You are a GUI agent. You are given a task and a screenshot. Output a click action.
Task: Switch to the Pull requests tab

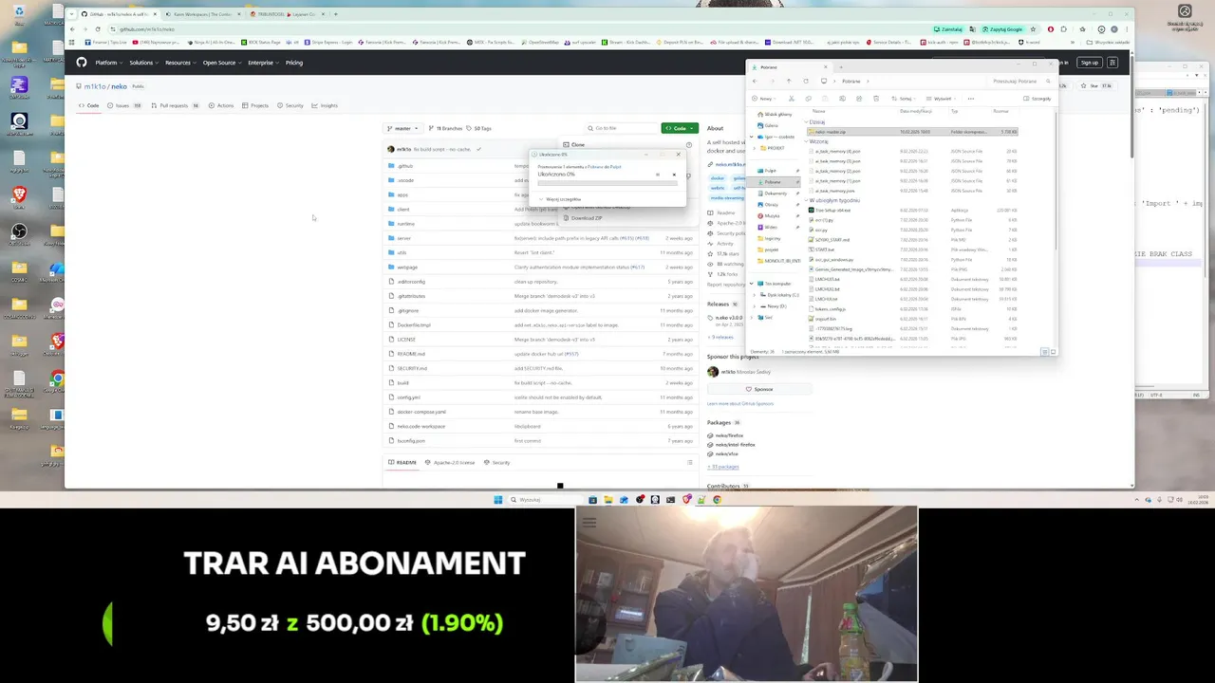pyautogui.click(x=177, y=105)
